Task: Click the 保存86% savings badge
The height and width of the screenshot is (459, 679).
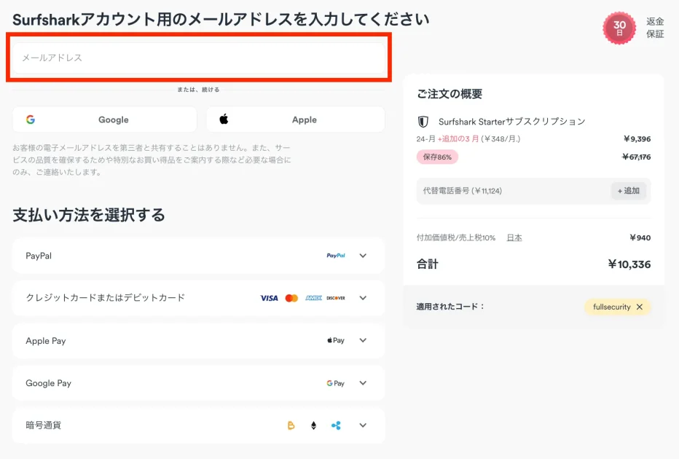Action: [x=437, y=157]
